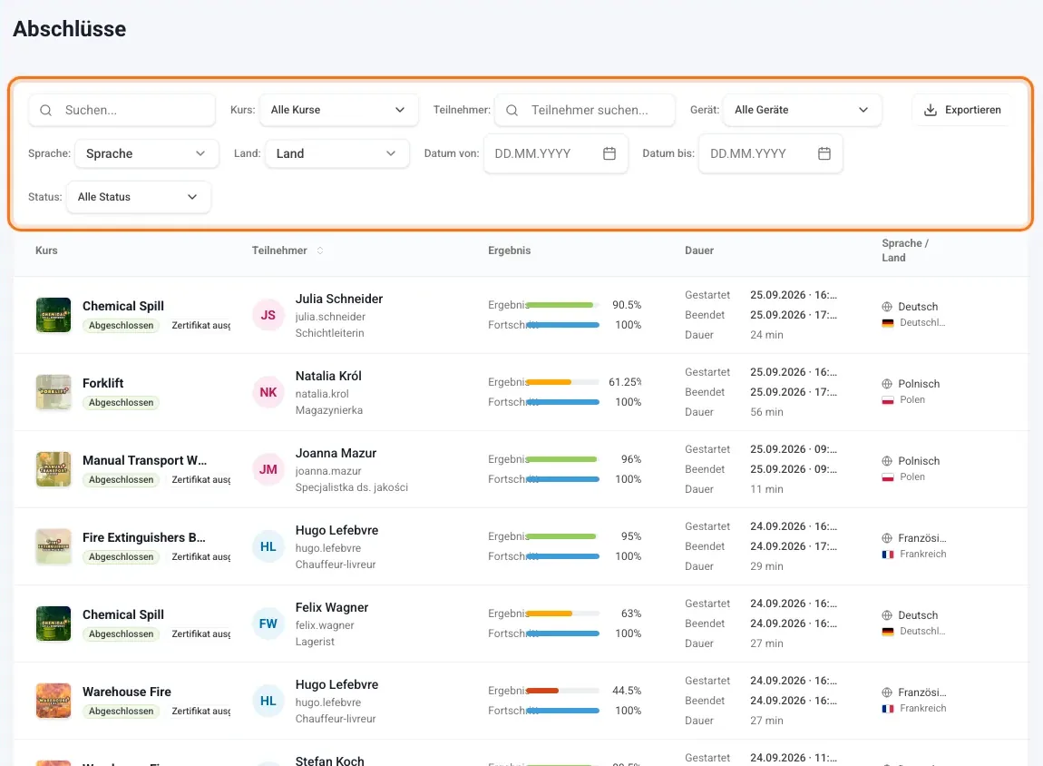Screen dimensions: 1043x766
Task: Click Joanna Mazur participant name
Action: coord(336,453)
